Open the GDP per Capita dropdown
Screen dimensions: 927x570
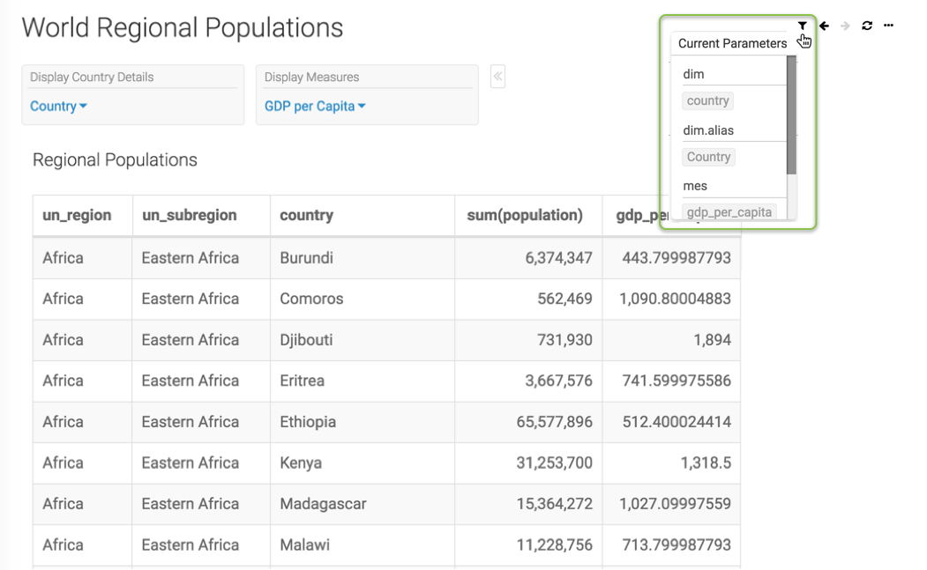[315, 107]
